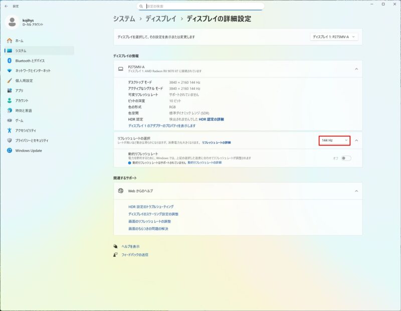Click the network Wi-Fi icon in sidebar

pyautogui.click(x=10, y=71)
